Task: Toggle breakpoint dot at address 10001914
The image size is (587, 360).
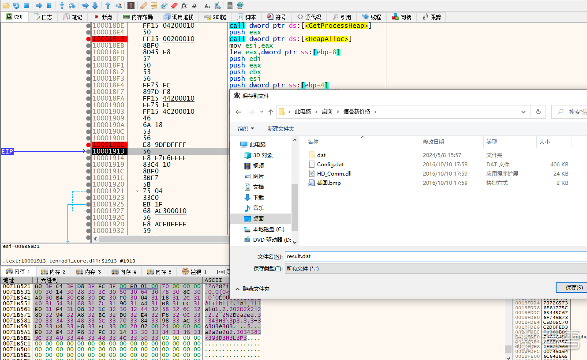Action: 89,158
